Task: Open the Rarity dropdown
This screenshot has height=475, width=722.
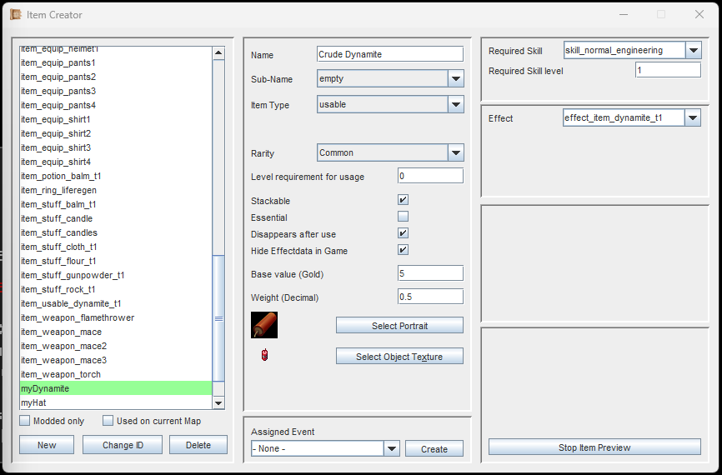Action: (455, 152)
